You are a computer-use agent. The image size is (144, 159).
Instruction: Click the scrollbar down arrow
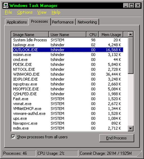click(x=131, y=128)
